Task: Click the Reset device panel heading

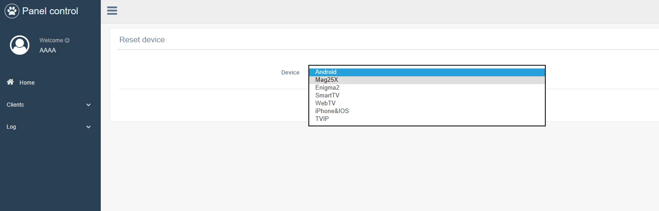Action: [x=142, y=40]
